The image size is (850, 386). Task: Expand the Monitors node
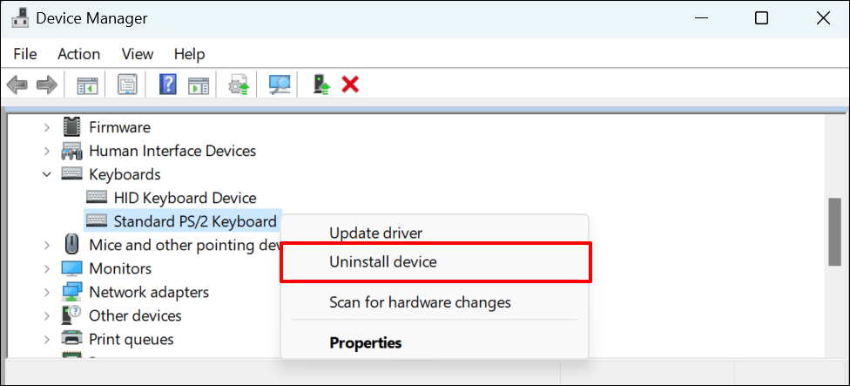coord(47,268)
